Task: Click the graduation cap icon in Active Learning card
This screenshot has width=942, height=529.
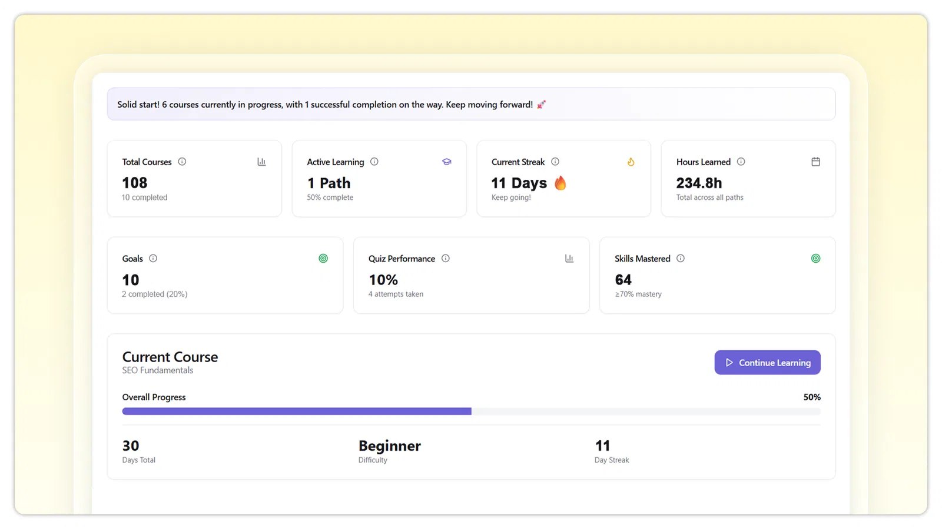Action: 447,162
